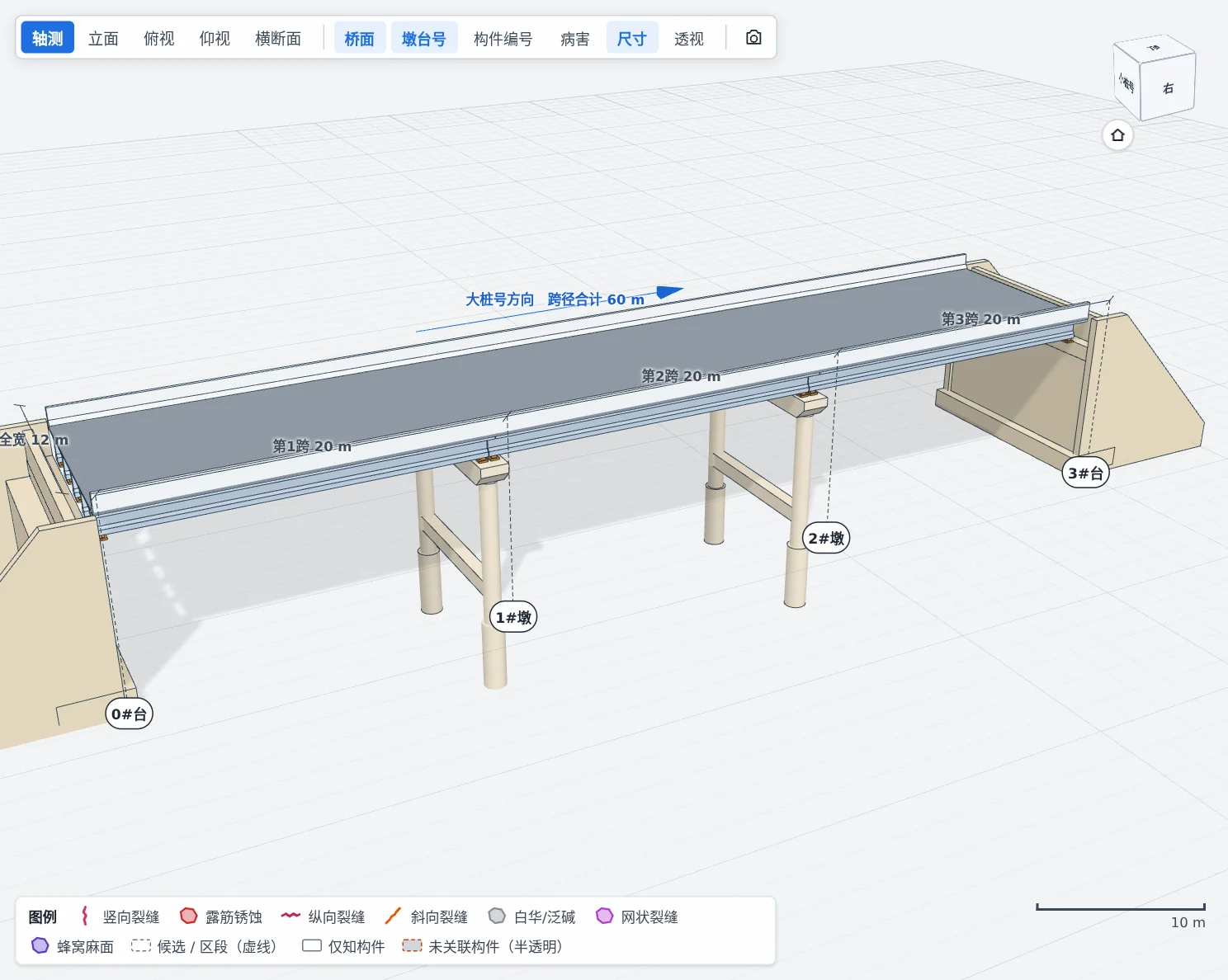The width and height of the screenshot is (1228, 980).
Task: Click the 第3跨 20 m span label
Action: point(980,319)
